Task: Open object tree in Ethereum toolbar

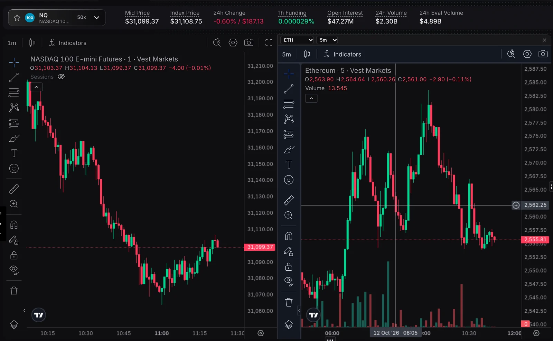Action: tap(289, 325)
